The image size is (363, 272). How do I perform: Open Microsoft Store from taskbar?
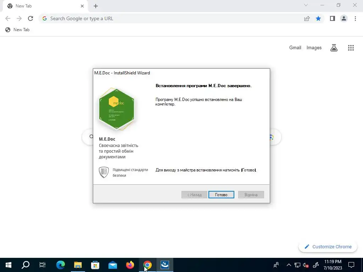tap(95, 265)
